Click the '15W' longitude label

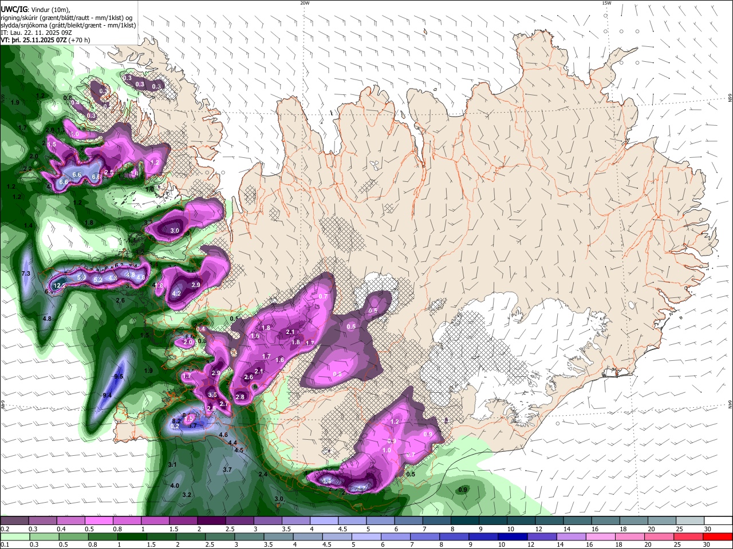[x=606, y=3]
